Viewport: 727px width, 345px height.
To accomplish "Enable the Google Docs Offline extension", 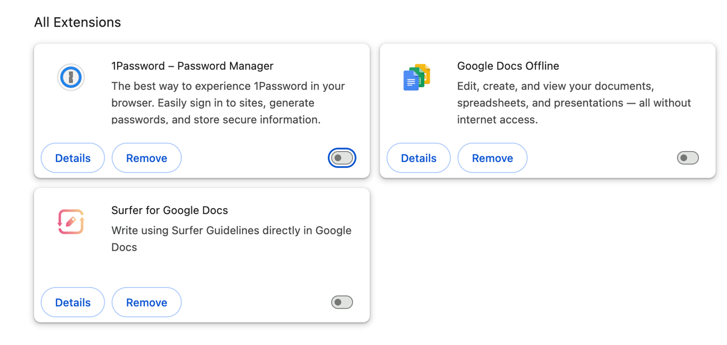I will [688, 158].
